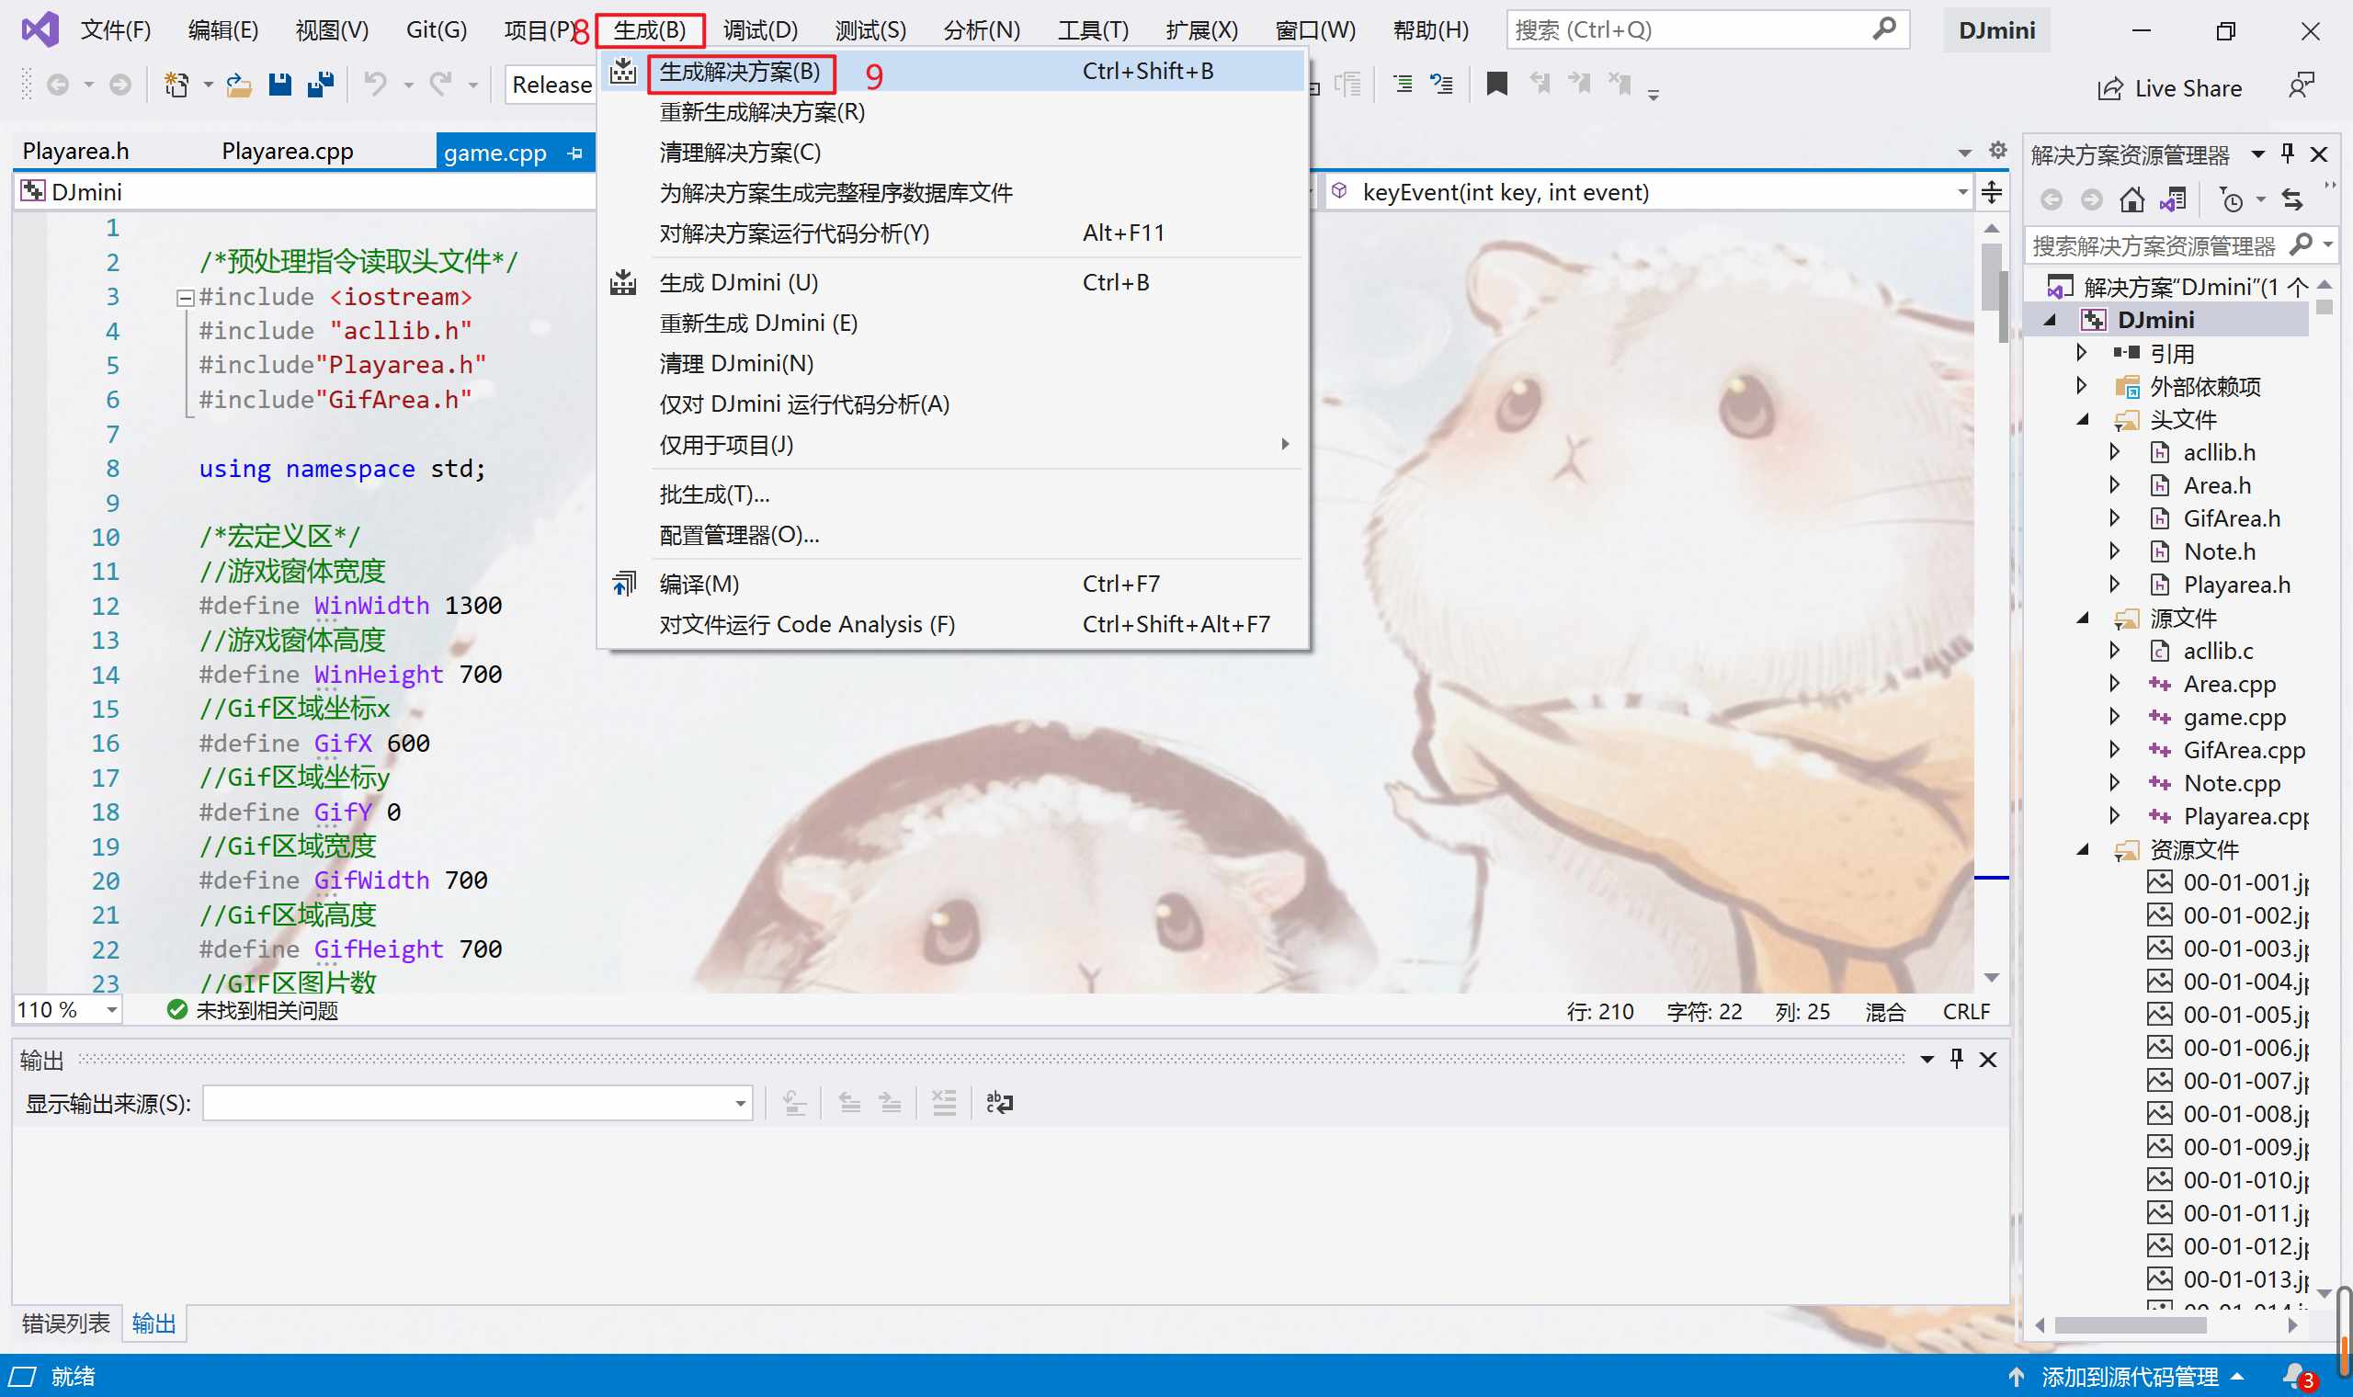Click editor tab settings gear icon
The image size is (2353, 1397).
pos(1997,151)
